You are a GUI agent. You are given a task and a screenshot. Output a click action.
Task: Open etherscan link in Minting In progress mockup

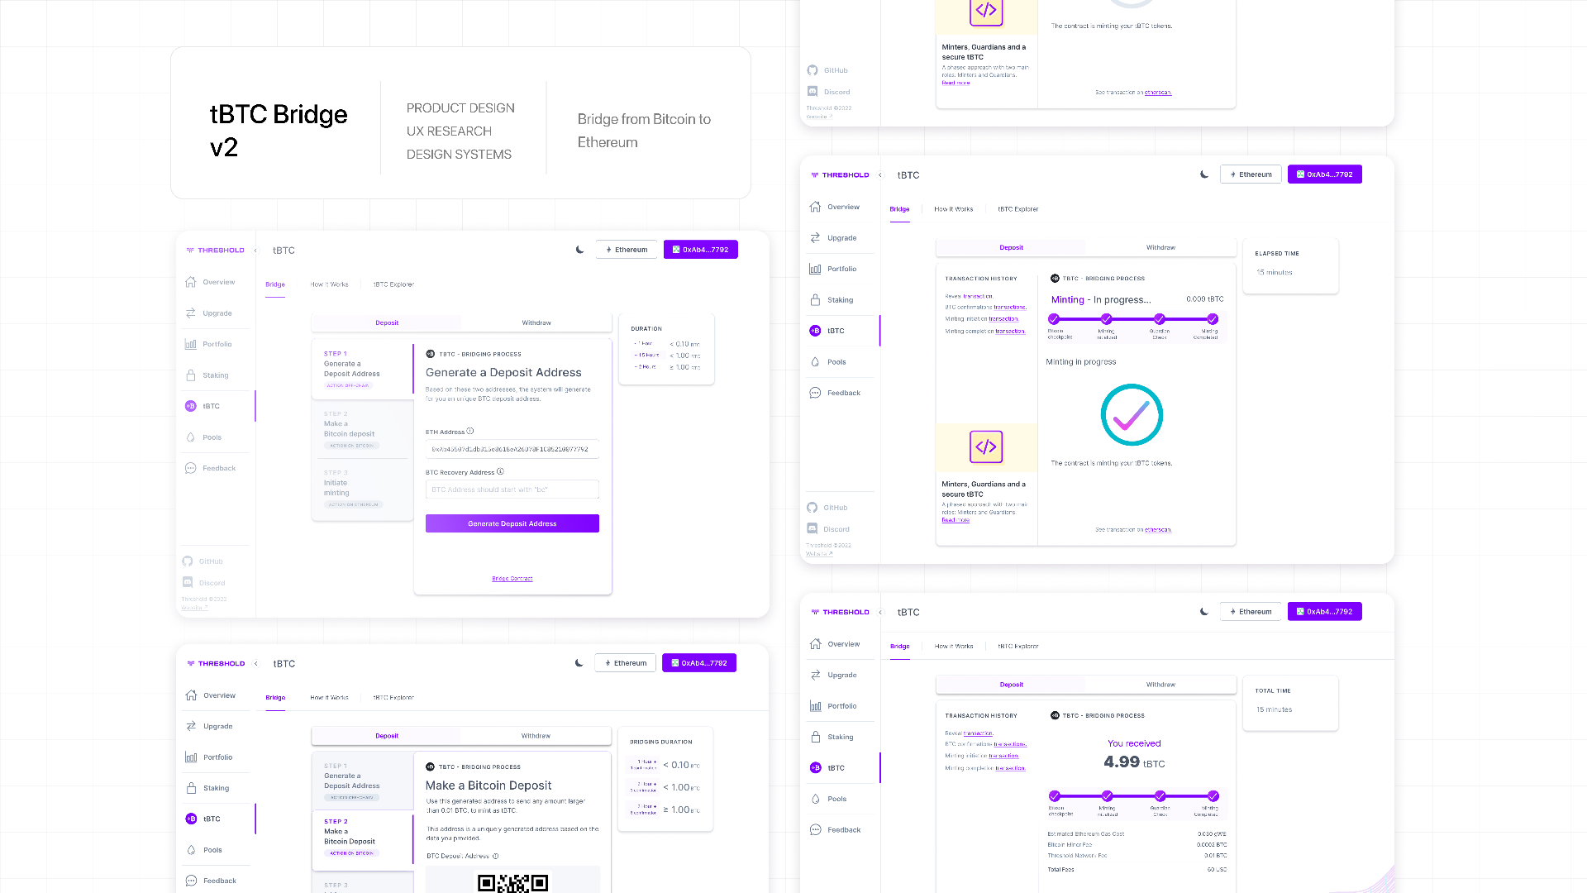tap(1158, 530)
